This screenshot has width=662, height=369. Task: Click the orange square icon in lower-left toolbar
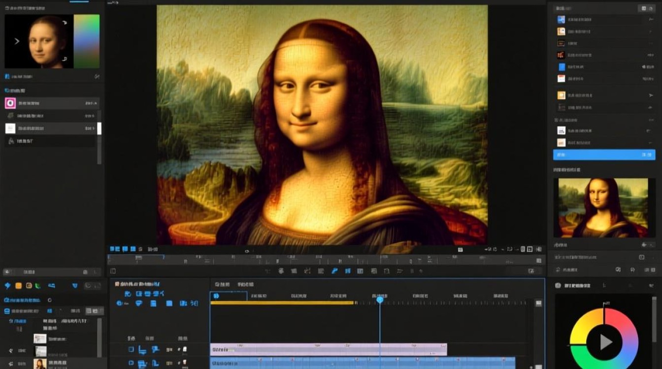pyautogui.click(x=18, y=286)
